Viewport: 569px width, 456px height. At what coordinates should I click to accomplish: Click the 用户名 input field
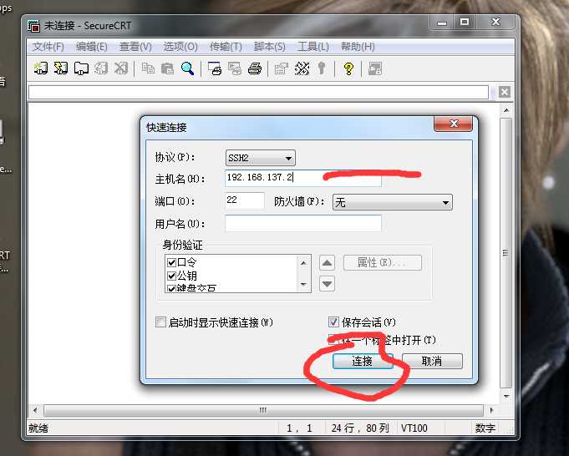[x=303, y=223]
